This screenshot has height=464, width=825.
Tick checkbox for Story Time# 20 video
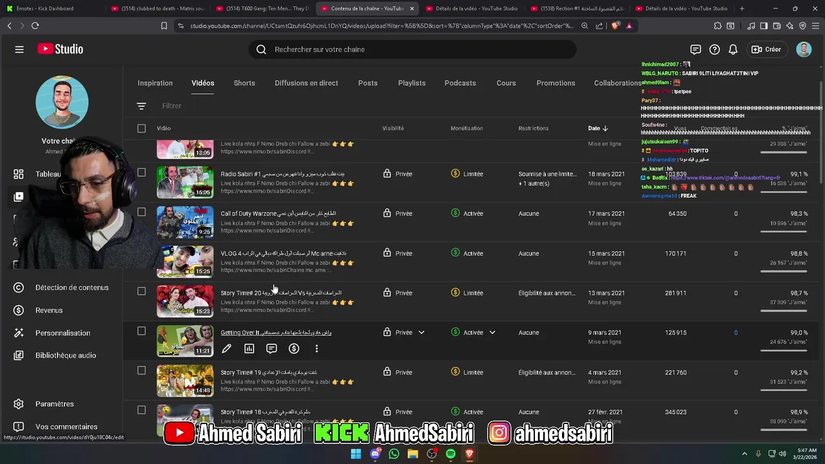(142, 291)
